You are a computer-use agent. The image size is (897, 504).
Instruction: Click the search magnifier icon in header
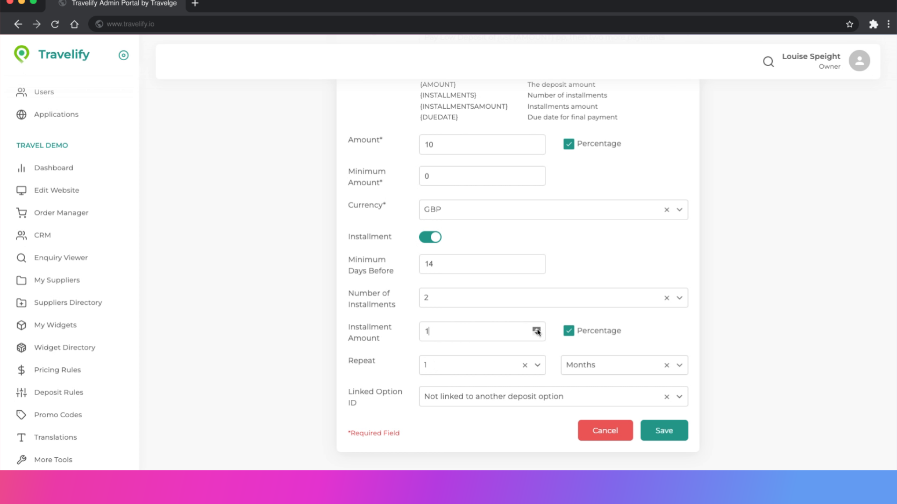pos(768,62)
